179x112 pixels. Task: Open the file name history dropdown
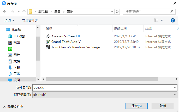pyautogui.click(x=175, y=88)
